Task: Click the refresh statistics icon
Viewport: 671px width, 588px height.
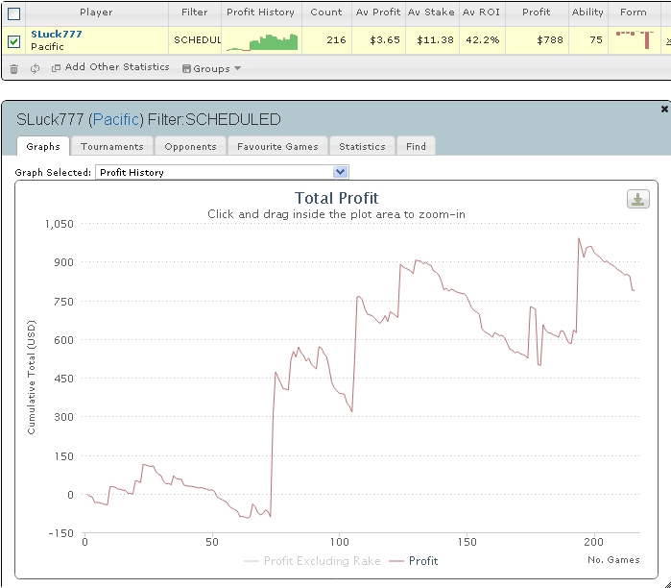Action: 36,68
